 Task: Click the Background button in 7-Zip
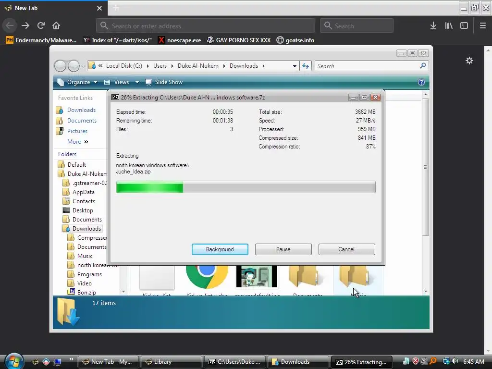point(220,249)
